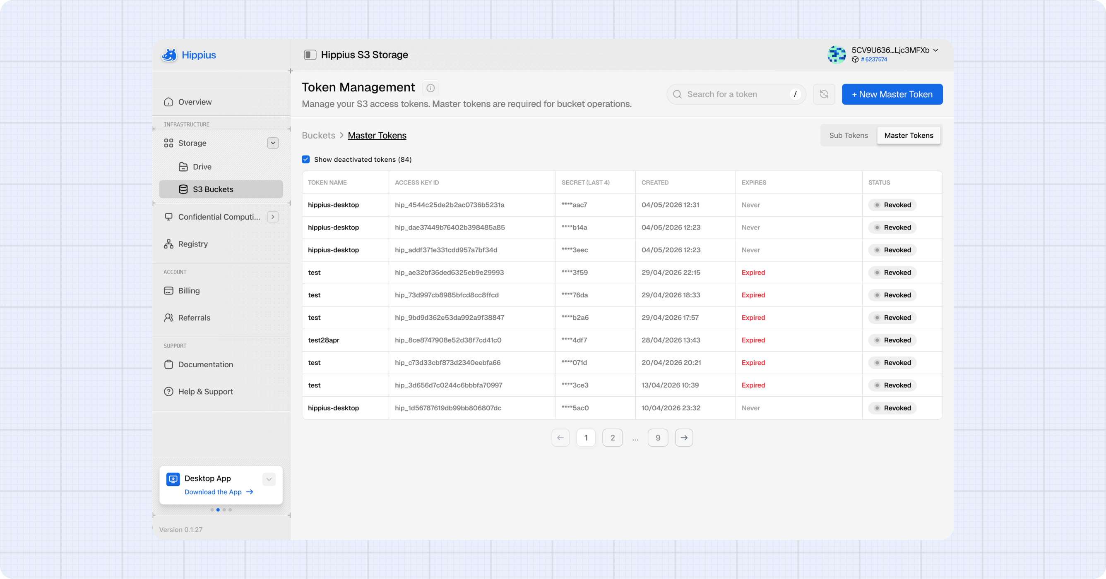The height and width of the screenshot is (579, 1106).
Task: Open Help & Support in the sidebar
Action: [221, 392]
